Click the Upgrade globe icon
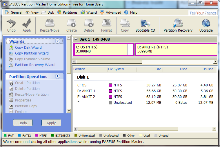220x147 pixels. point(206,23)
